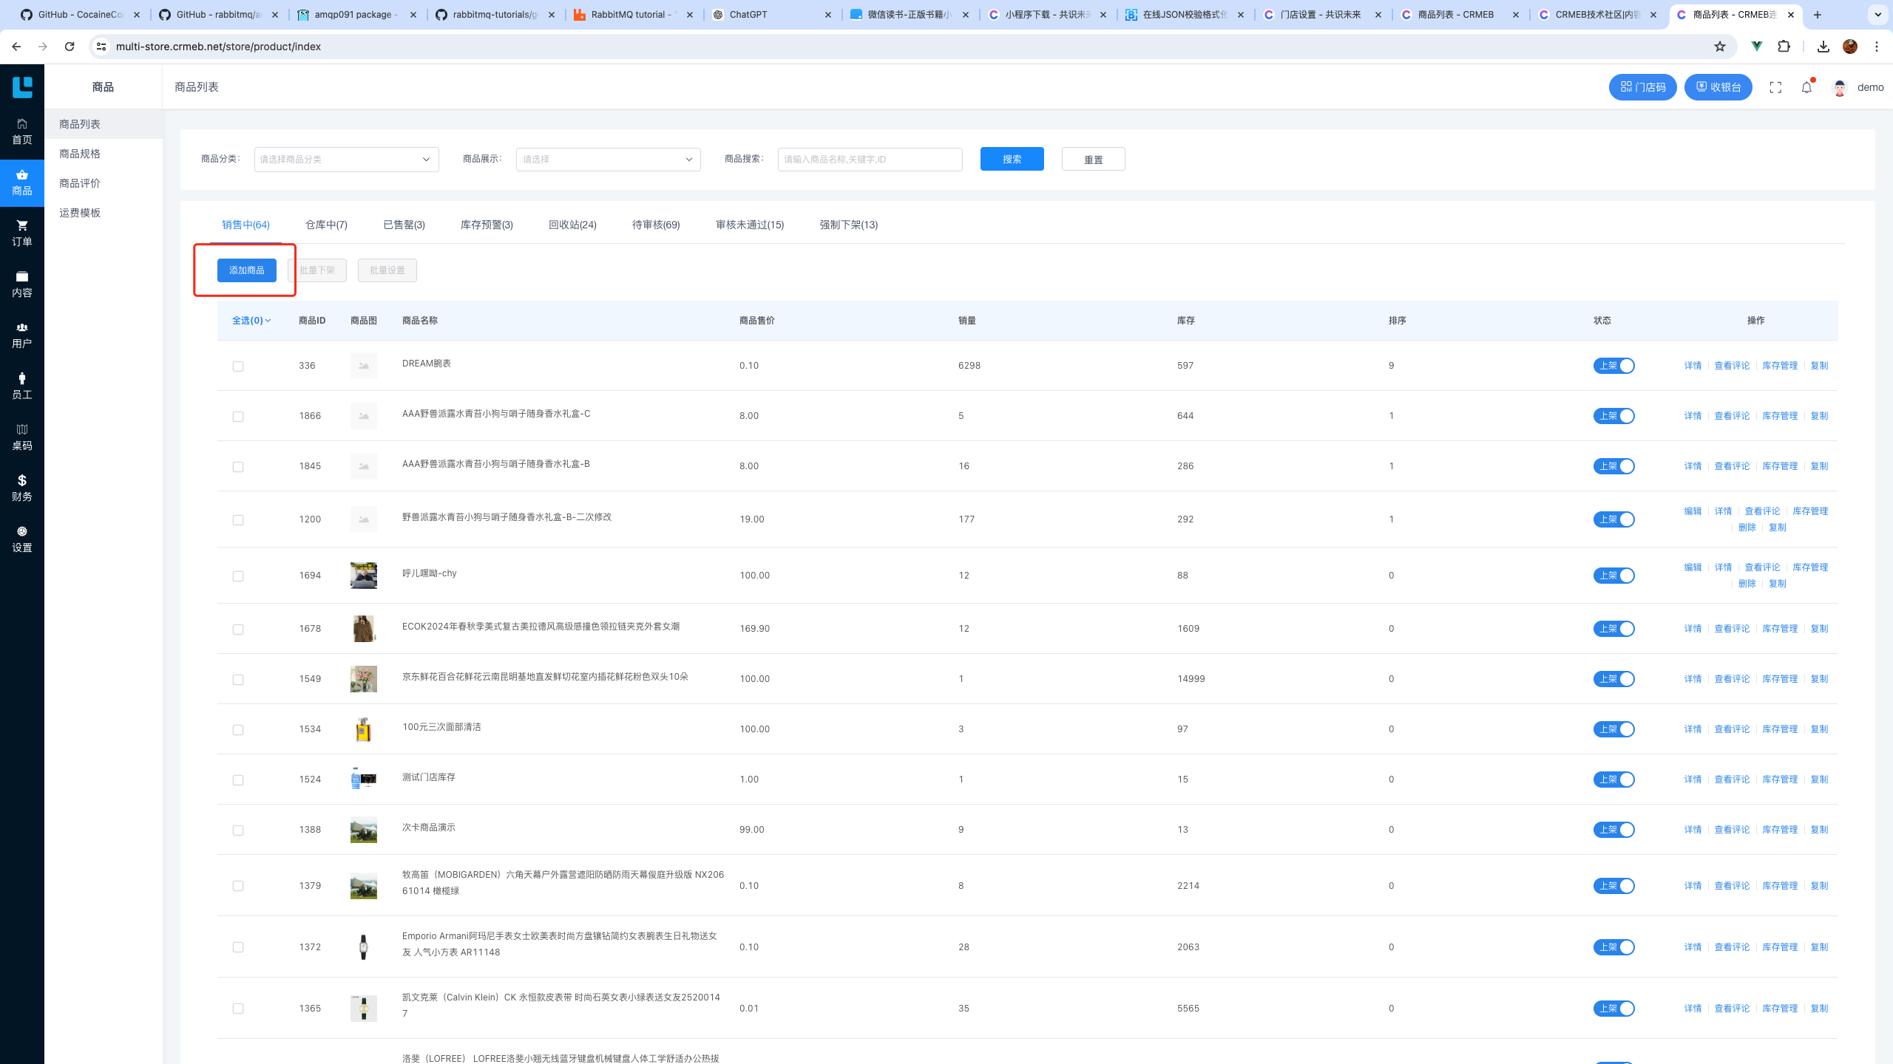Open browser downloads icon

[x=1823, y=47]
